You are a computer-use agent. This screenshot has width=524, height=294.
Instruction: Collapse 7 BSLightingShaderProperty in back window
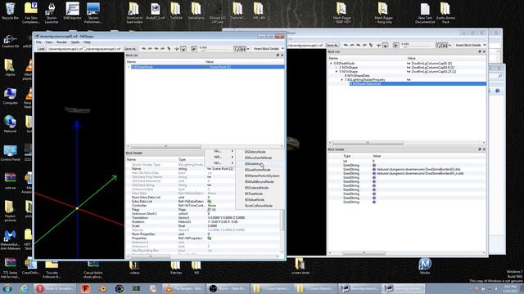point(342,80)
